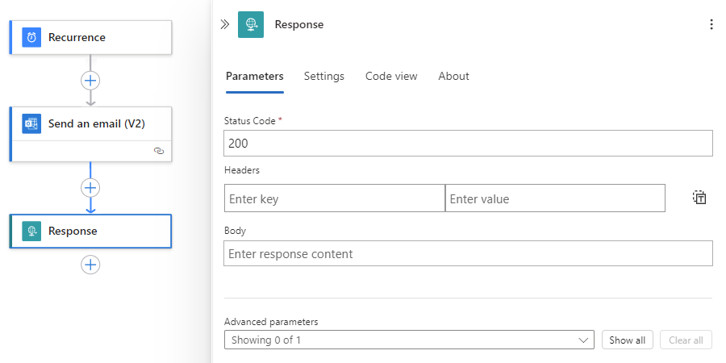Click the Response node globe icon

tap(31, 231)
